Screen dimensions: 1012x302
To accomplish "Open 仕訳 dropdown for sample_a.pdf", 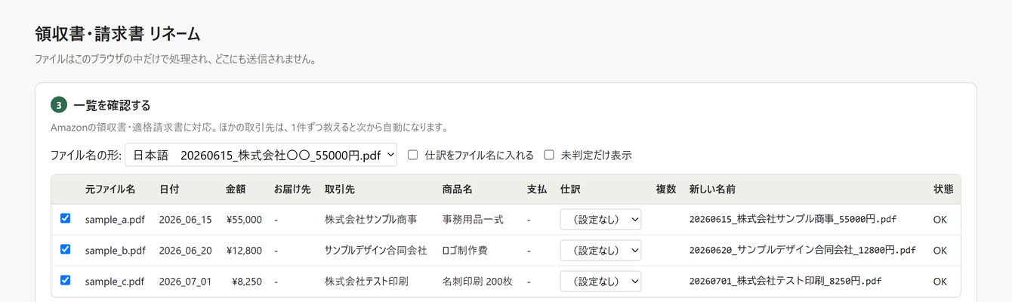I will coord(600,220).
